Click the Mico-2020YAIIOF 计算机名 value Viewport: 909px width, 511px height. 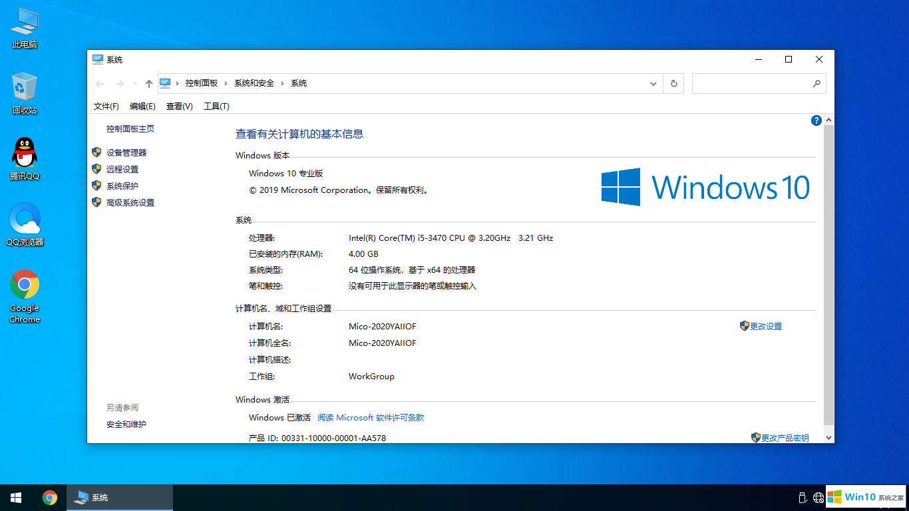pos(383,327)
